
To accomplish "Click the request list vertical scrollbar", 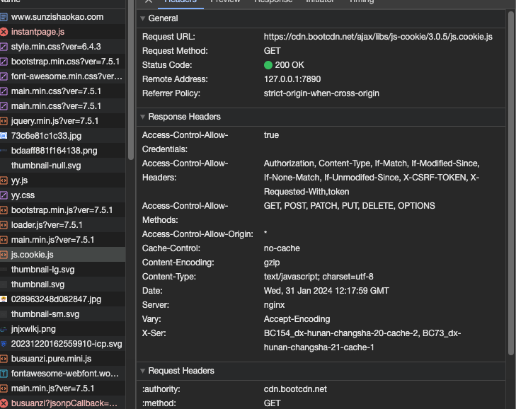I will [131, 80].
